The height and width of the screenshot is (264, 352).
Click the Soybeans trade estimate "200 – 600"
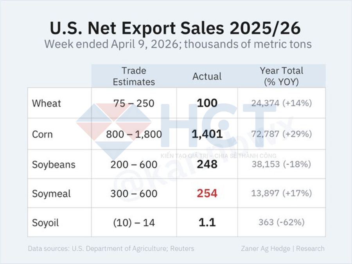pyautogui.click(x=134, y=164)
